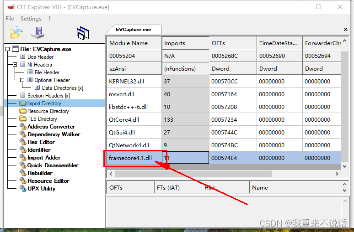This screenshot has height=232, width=354.
Task: Click the cascaded windows toolbar icon
Action: (83, 33)
